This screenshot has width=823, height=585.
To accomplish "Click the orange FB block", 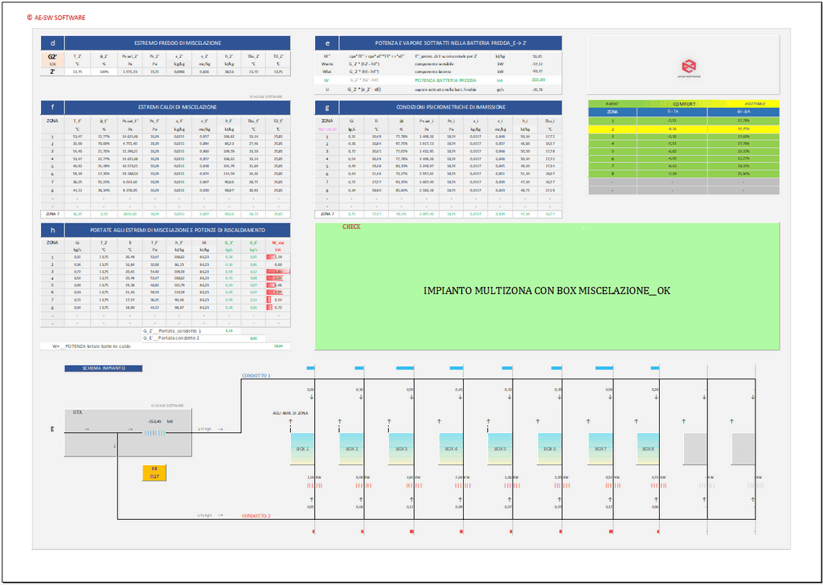I will tap(154, 472).
